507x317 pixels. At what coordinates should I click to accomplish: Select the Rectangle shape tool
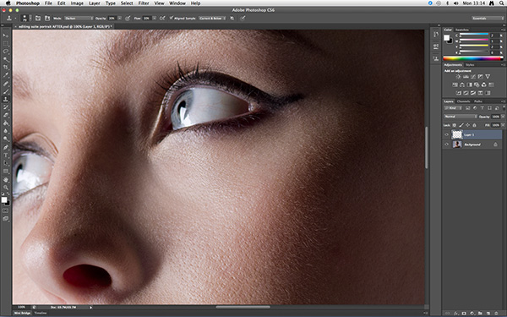click(x=6, y=171)
